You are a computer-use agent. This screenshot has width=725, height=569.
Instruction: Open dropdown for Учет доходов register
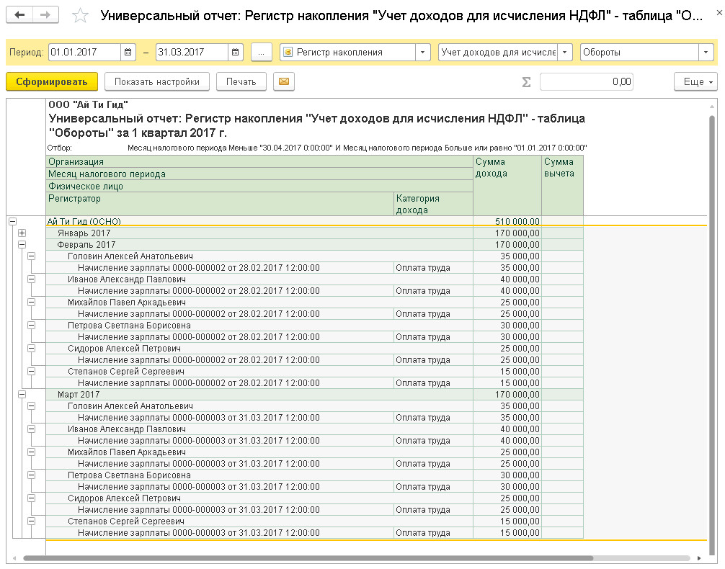click(564, 53)
